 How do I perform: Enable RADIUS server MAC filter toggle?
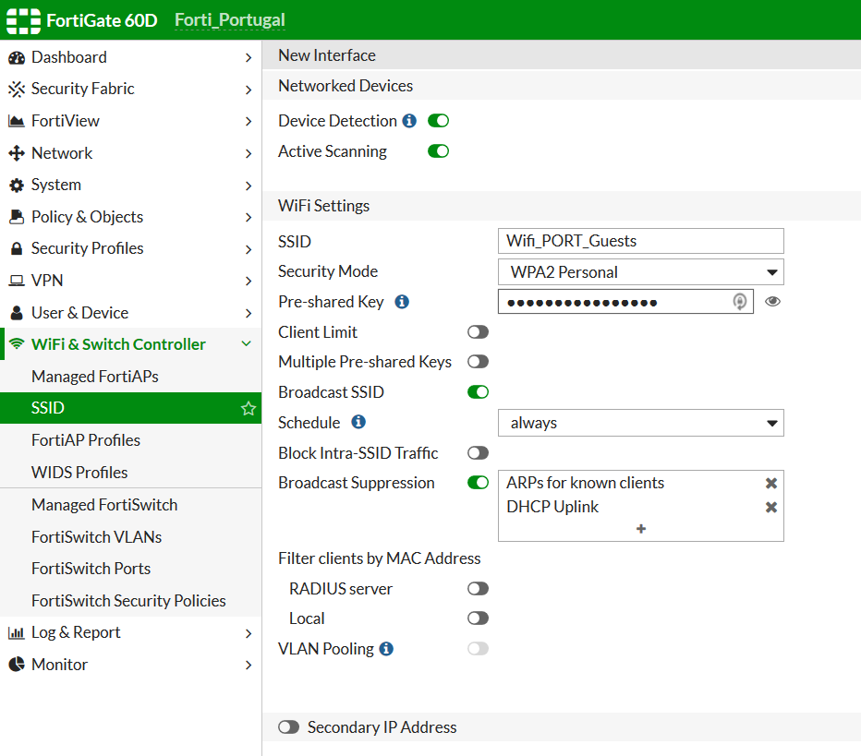click(478, 589)
